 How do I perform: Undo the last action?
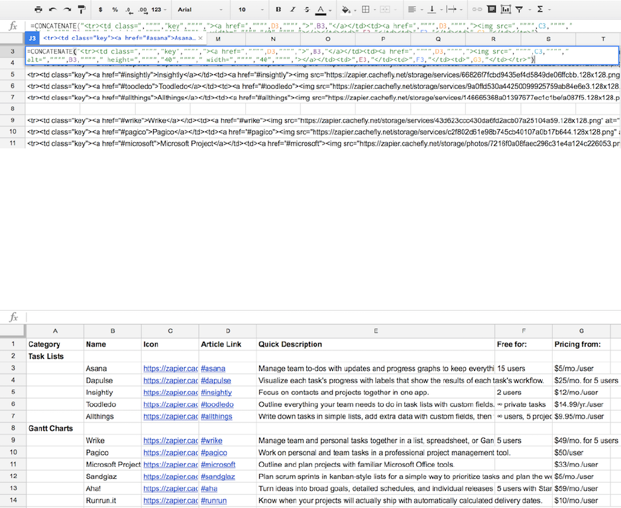click(x=52, y=9)
